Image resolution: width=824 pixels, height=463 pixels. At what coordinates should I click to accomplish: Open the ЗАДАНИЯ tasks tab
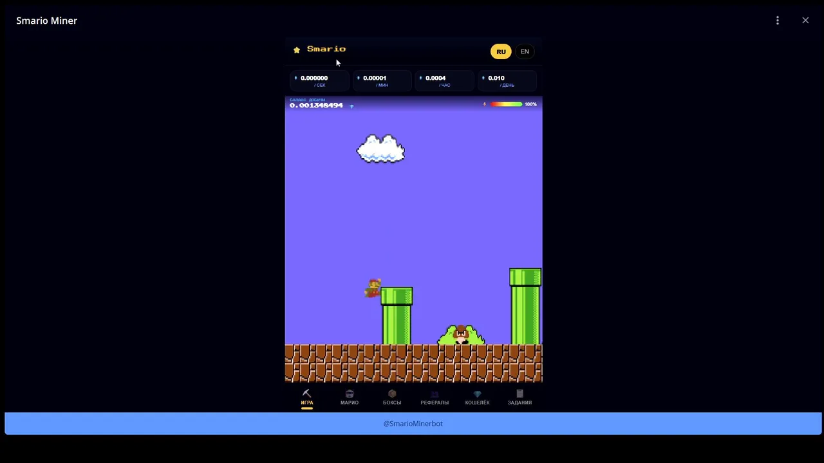520,397
